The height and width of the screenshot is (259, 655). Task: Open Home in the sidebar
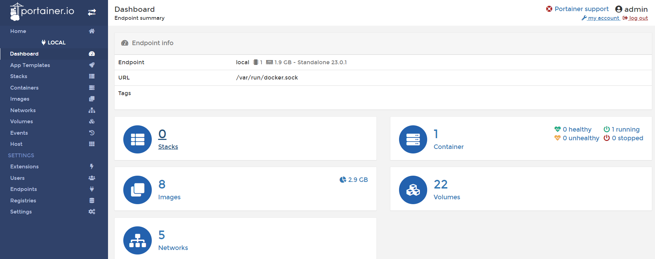pos(18,31)
